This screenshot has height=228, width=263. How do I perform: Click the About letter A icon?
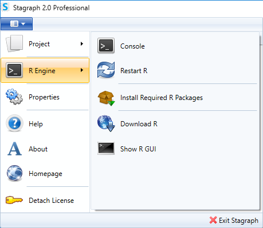coord(14,149)
